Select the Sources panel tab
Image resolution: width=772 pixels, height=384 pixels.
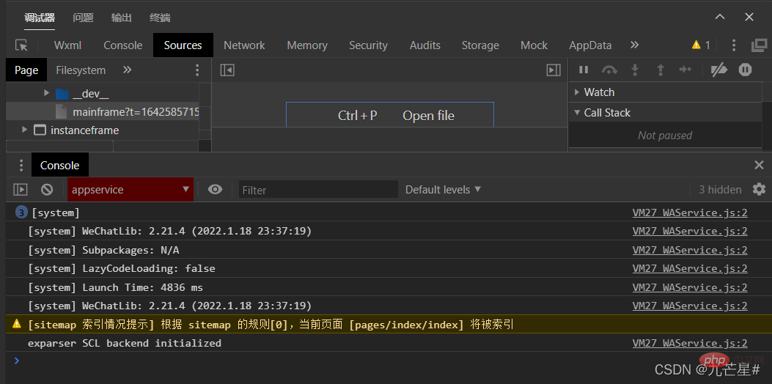(x=183, y=45)
